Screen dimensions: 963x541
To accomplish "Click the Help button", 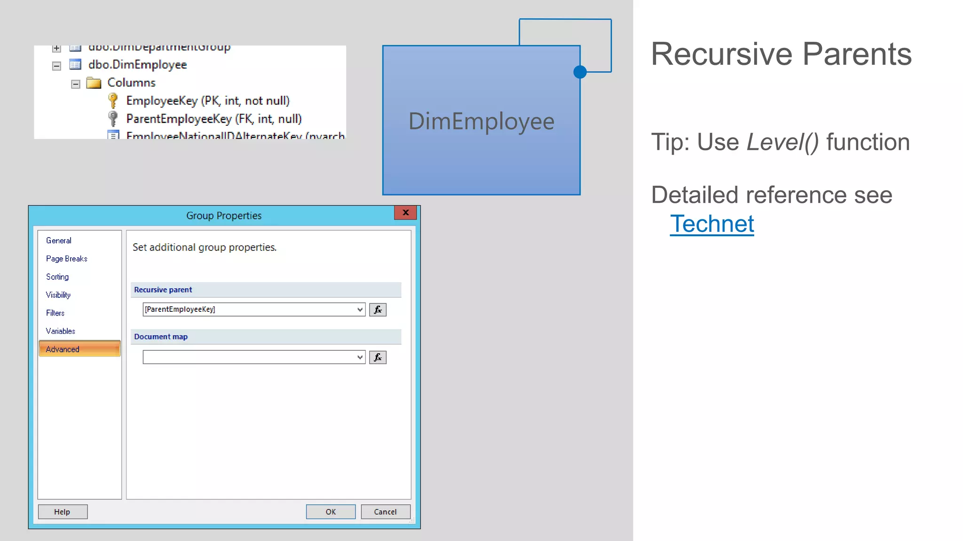I will click(x=63, y=512).
